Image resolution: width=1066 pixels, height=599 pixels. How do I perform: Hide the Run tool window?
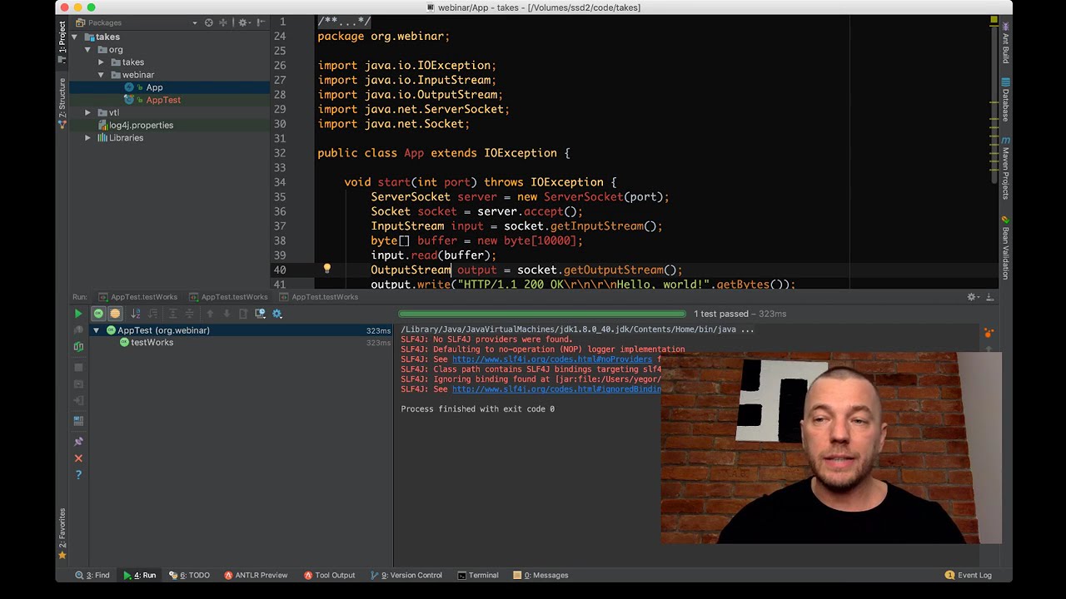[990, 297]
